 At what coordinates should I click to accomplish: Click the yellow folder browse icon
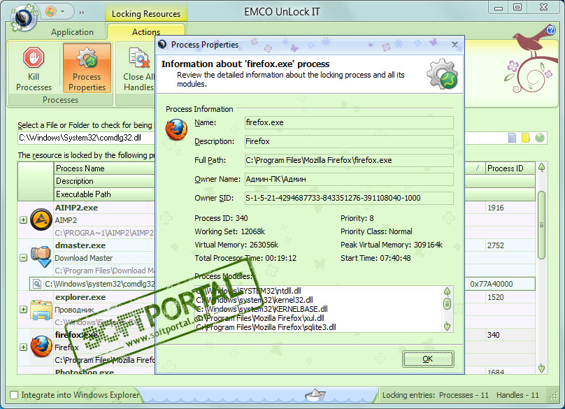click(x=526, y=138)
